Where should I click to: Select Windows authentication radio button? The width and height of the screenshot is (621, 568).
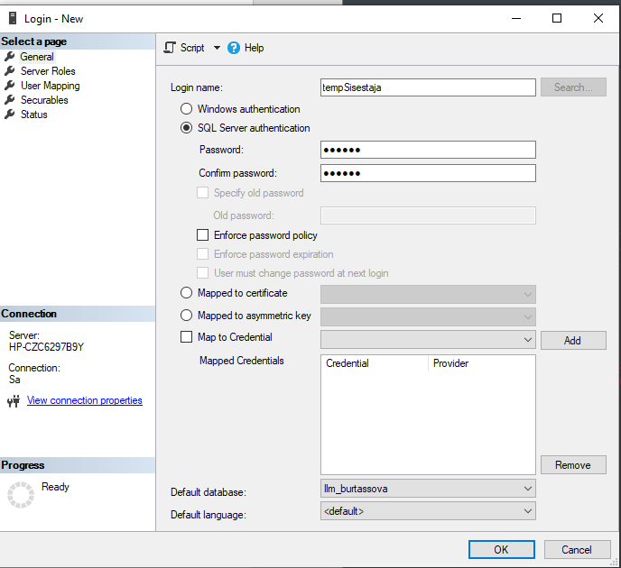point(187,109)
